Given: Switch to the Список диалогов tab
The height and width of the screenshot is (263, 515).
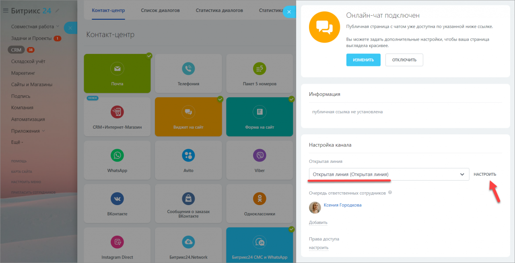Looking at the screenshot, I should coord(160,10).
